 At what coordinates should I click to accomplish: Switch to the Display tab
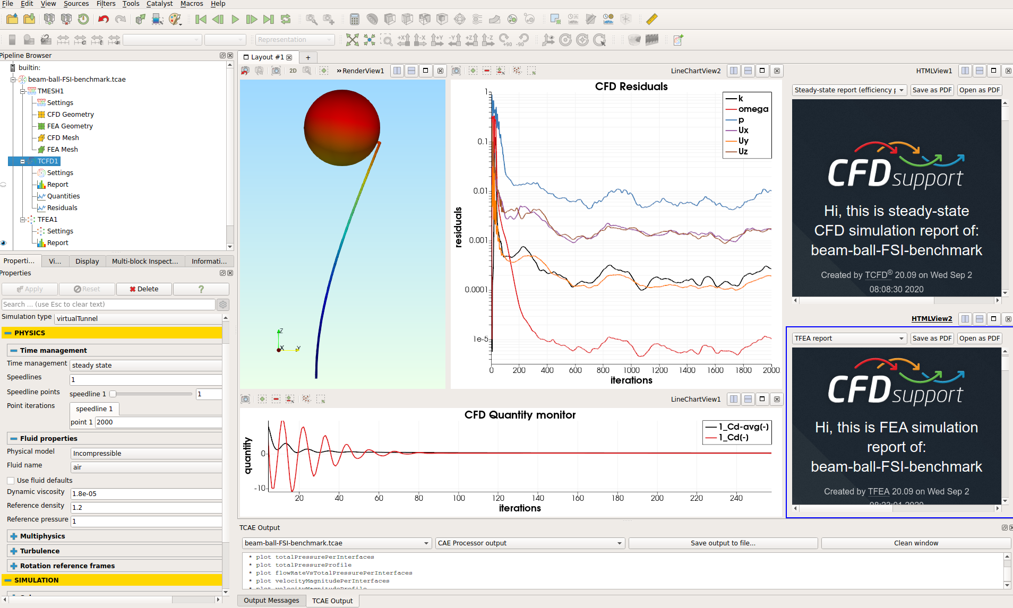click(x=87, y=261)
